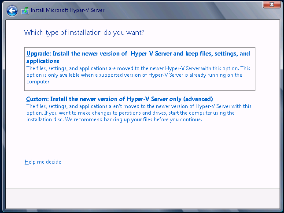Screen dimensions: 284x213
Task: Click the Hyper-V setup installer icon
Action: tap(25, 11)
